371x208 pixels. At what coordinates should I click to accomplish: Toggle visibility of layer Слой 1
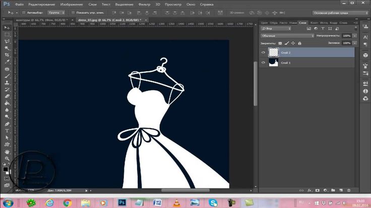pos(263,62)
